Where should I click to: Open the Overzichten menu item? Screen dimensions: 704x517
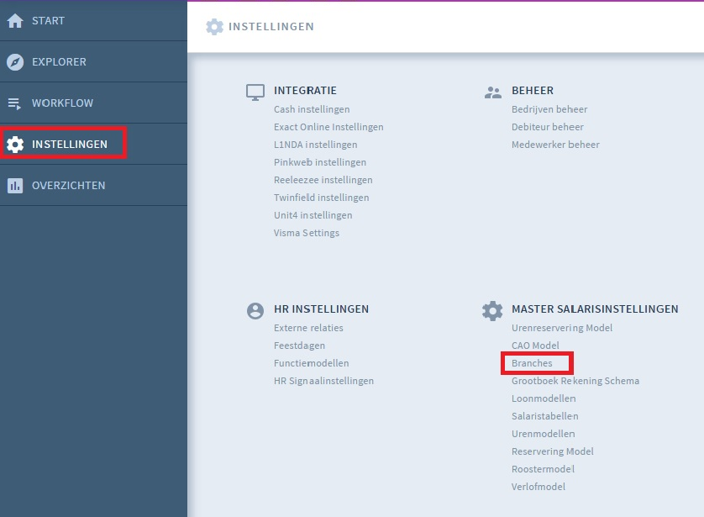pyautogui.click(x=68, y=186)
